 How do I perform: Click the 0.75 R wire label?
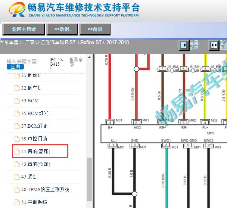(106, 60)
